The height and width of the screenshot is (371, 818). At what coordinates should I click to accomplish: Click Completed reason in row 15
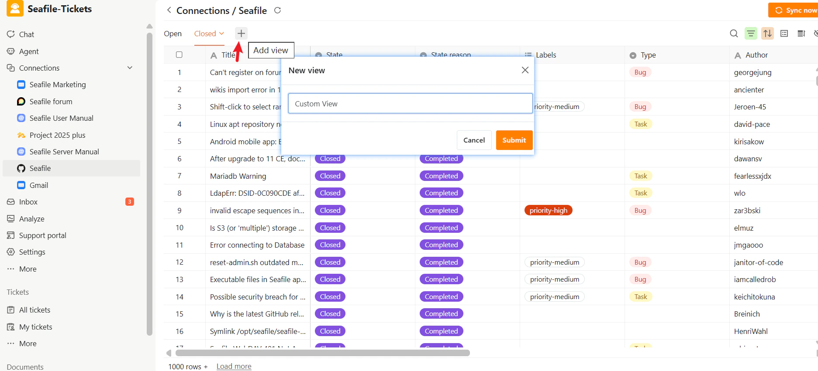point(441,314)
